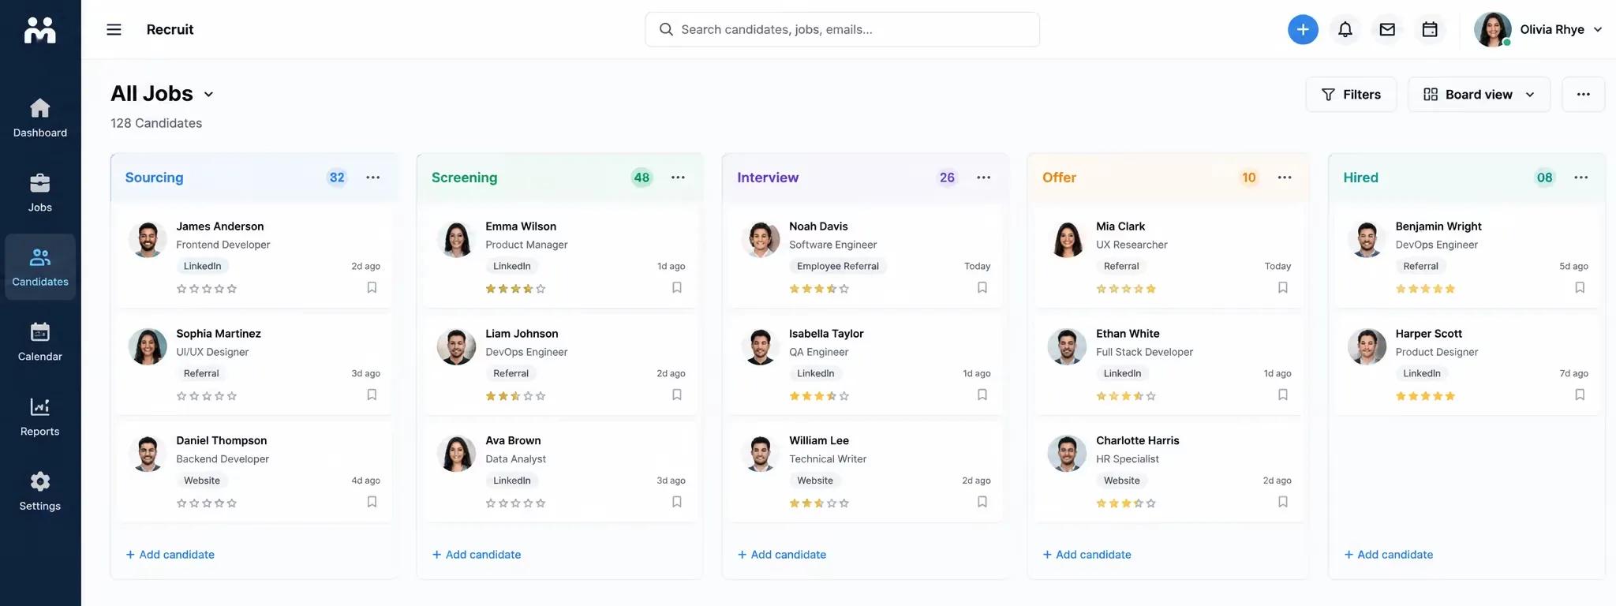Viewport: 1616px width, 606px height.
Task: Open Liam Johnson's profile photo
Action: [x=456, y=347]
